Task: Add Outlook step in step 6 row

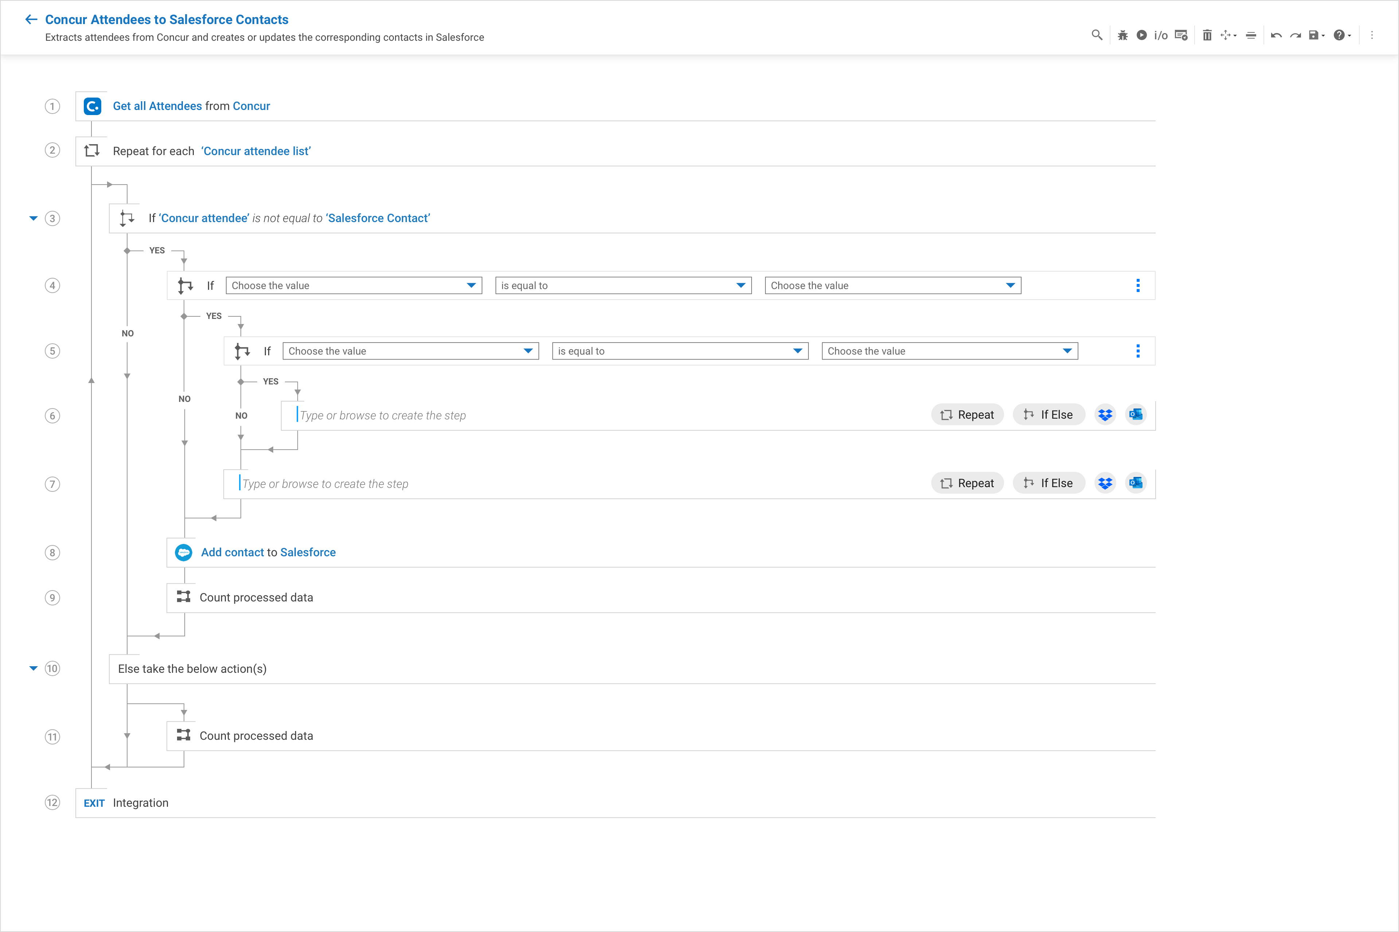Action: (x=1136, y=414)
